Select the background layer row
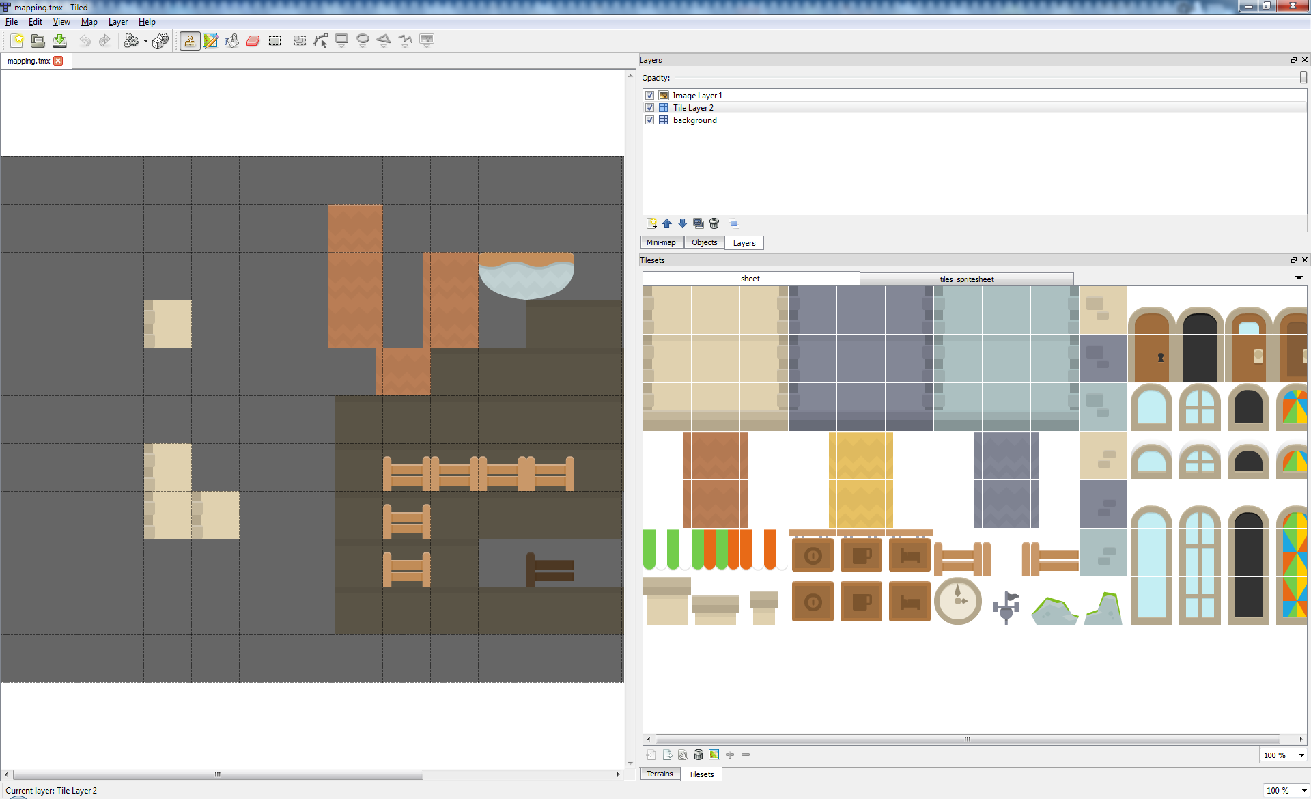This screenshot has width=1311, height=799. coord(974,120)
